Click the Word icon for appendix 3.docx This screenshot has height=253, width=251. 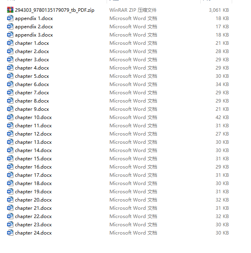tap(10, 35)
